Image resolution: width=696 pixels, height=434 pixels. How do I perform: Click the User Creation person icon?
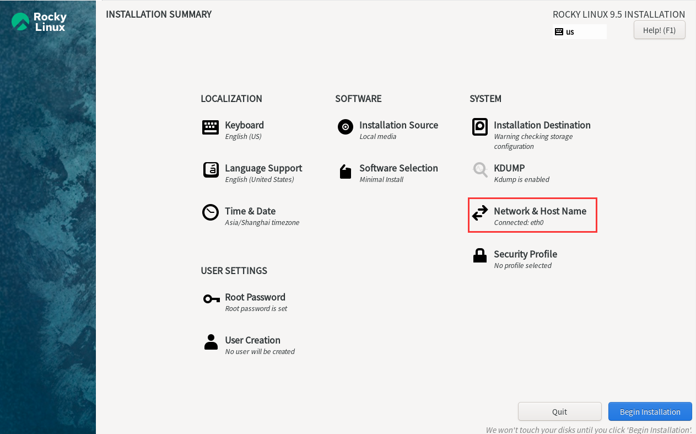click(211, 342)
